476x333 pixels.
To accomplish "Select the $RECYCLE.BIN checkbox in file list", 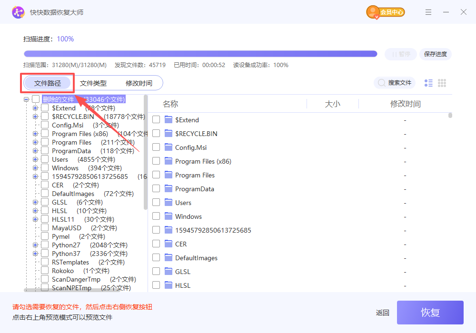I will pos(156,134).
